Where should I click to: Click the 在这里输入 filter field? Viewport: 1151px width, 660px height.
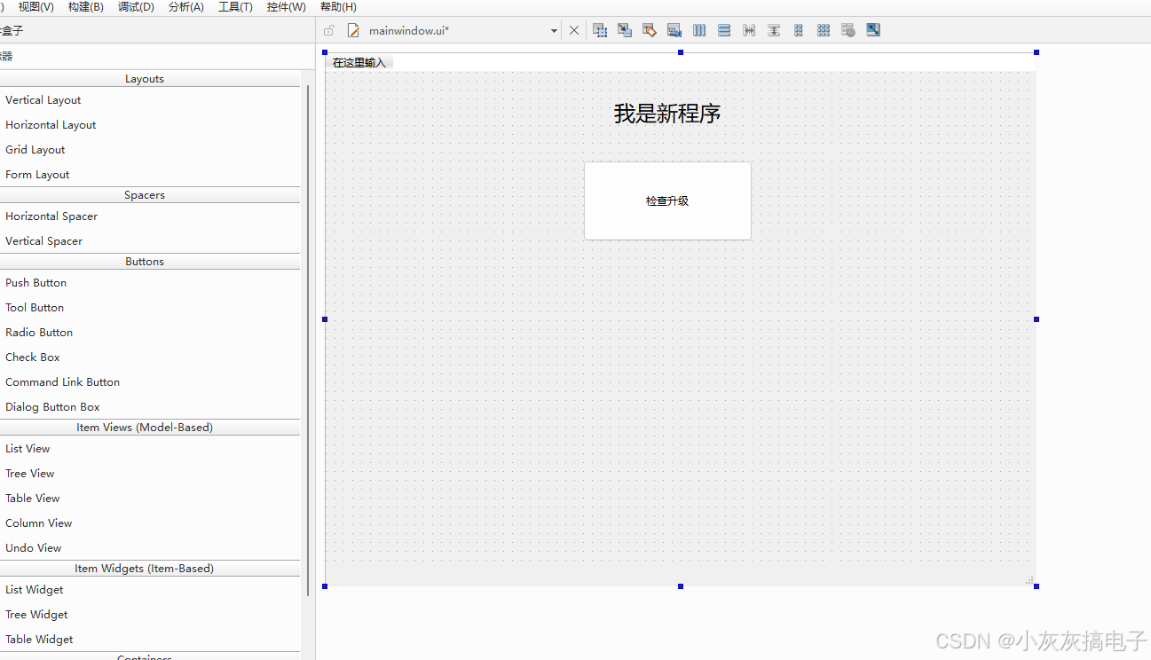(359, 61)
